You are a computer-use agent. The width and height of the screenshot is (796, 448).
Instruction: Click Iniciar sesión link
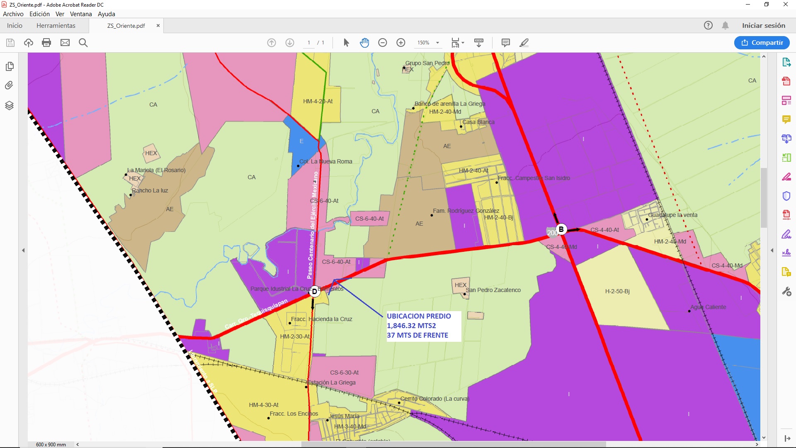pyautogui.click(x=763, y=26)
